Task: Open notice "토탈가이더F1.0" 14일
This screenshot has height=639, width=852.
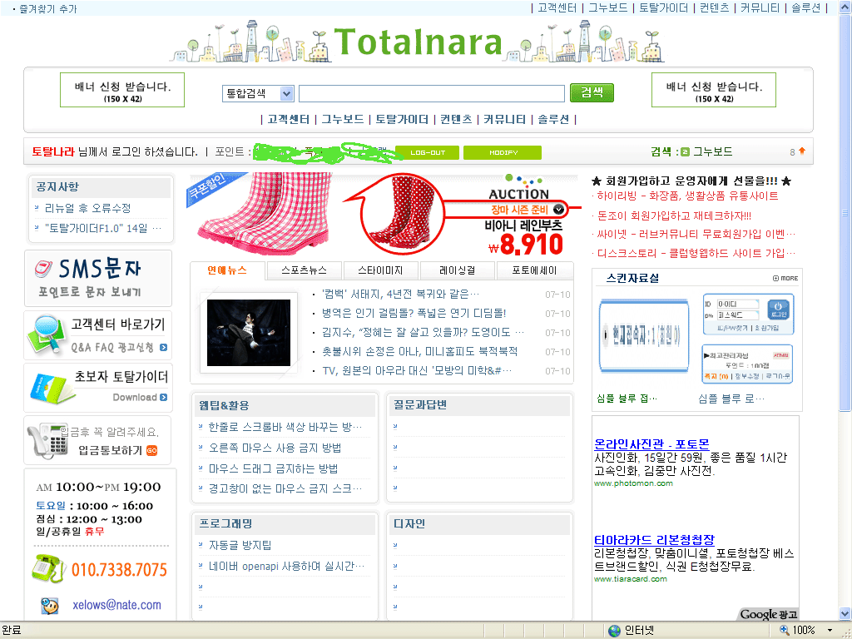Action: pyautogui.click(x=102, y=228)
